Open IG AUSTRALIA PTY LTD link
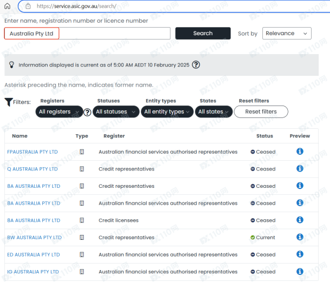Image resolution: width=330 pixels, height=282 pixels. tap(33, 272)
